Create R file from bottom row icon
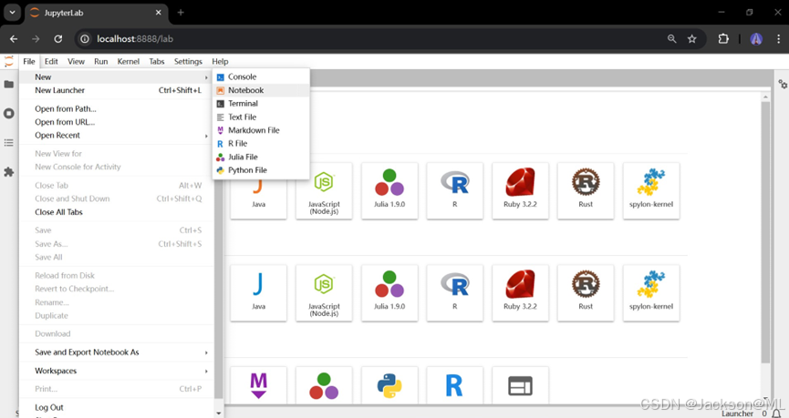Image resolution: width=789 pixels, height=418 pixels. (x=455, y=385)
